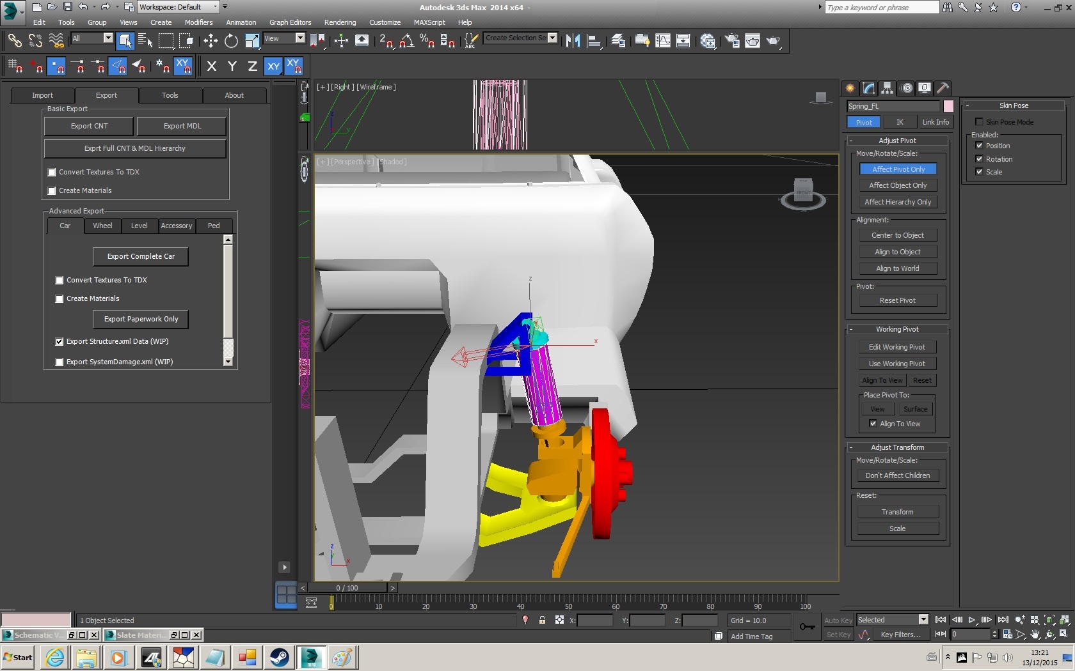Open the Hierarchy command panel tab
Viewport: 1075px width, 671px height.
coord(887,88)
